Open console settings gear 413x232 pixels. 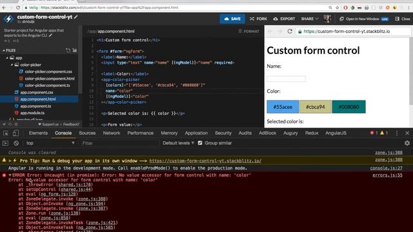[407, 143]
